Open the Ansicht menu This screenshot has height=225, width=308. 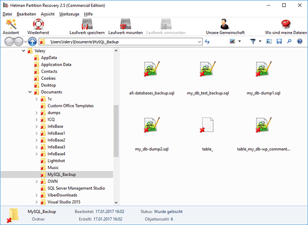point(47,14)
